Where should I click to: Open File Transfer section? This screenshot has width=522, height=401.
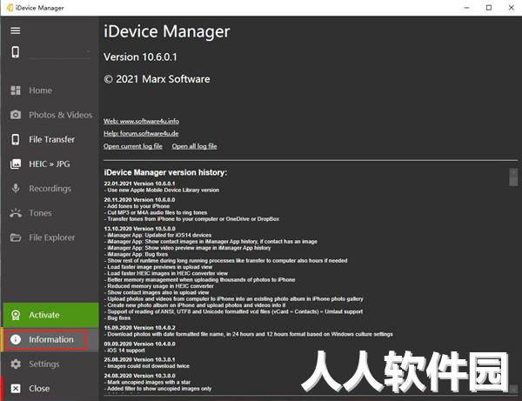pyautogui.click(x=51, y=139)
